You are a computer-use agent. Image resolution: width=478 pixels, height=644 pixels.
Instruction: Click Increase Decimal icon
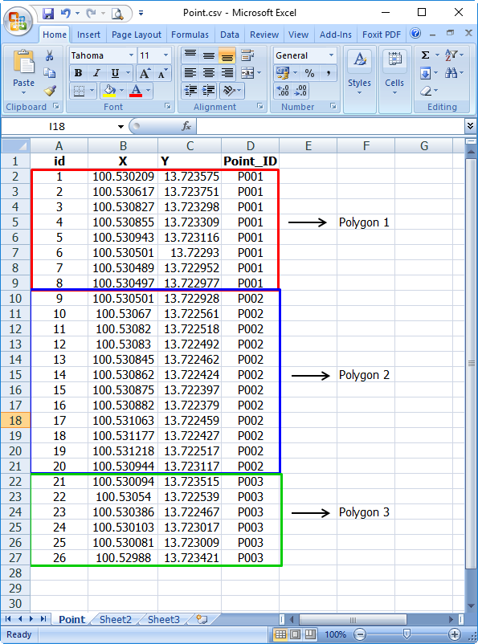[x=283, y=91]
